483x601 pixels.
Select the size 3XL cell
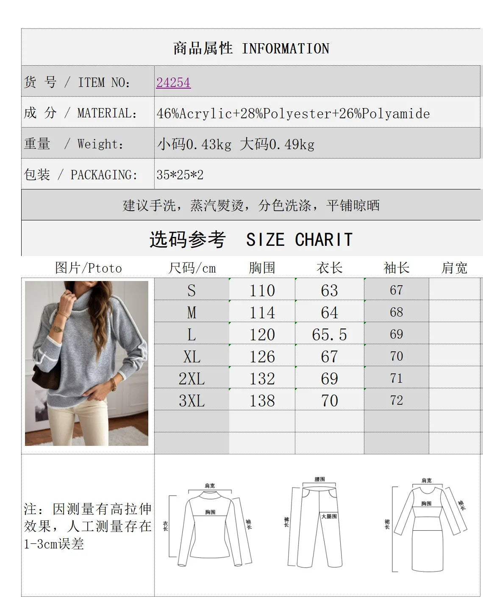coord(192,400)
